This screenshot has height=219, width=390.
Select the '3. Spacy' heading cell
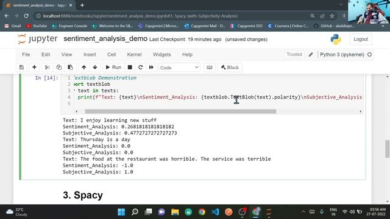coord(83,195)
